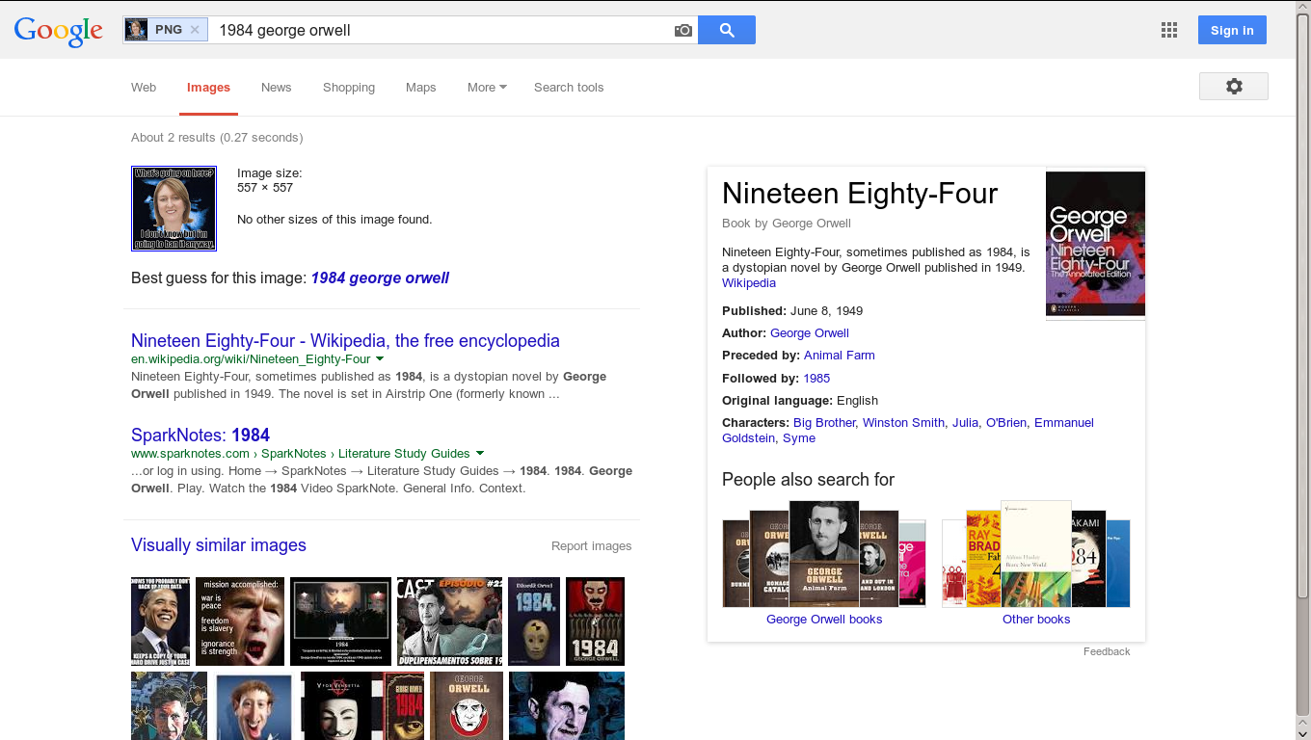
Task: Open the yellow mask 1984 book cover thumbnail
Action: click(x=534, y=621)
